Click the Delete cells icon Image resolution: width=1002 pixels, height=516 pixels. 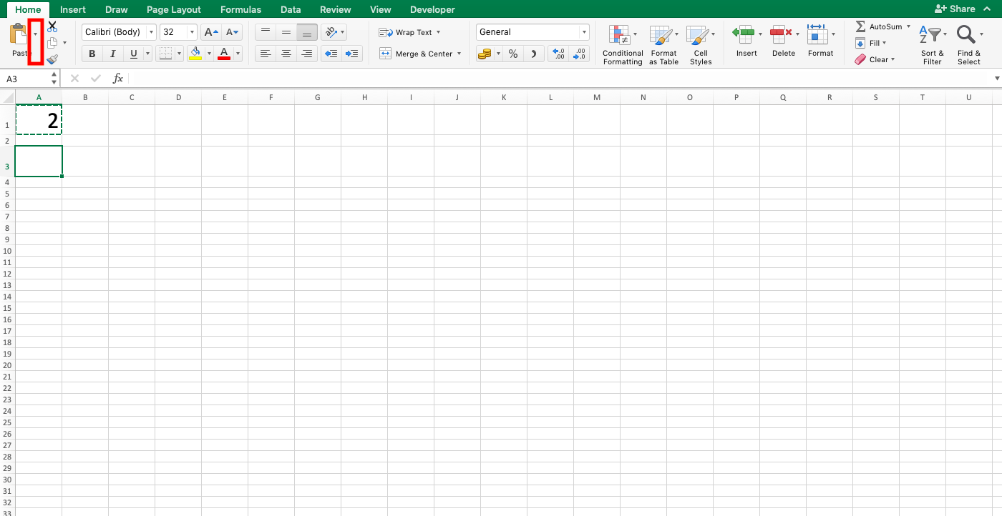pyautogui.click(x=781, y=33)
